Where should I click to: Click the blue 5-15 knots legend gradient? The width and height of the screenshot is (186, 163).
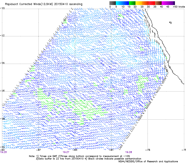(x=122, y=3)
